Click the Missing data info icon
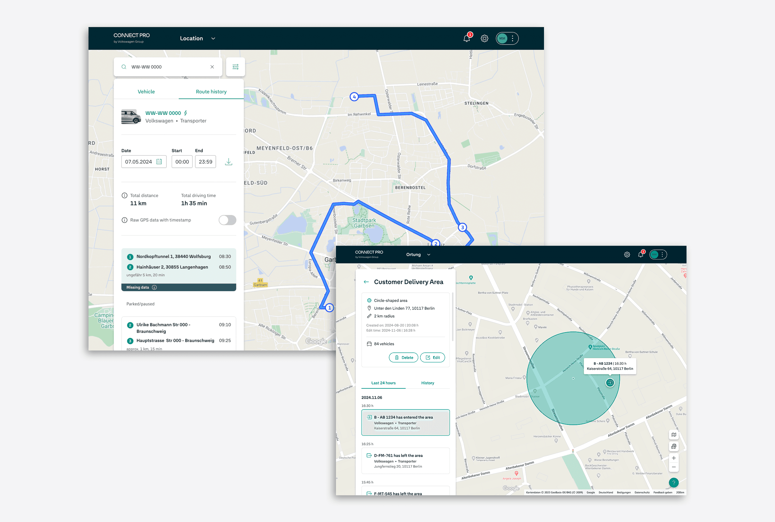775x522 pixels. pyautogui.click(x=154, y=287)
